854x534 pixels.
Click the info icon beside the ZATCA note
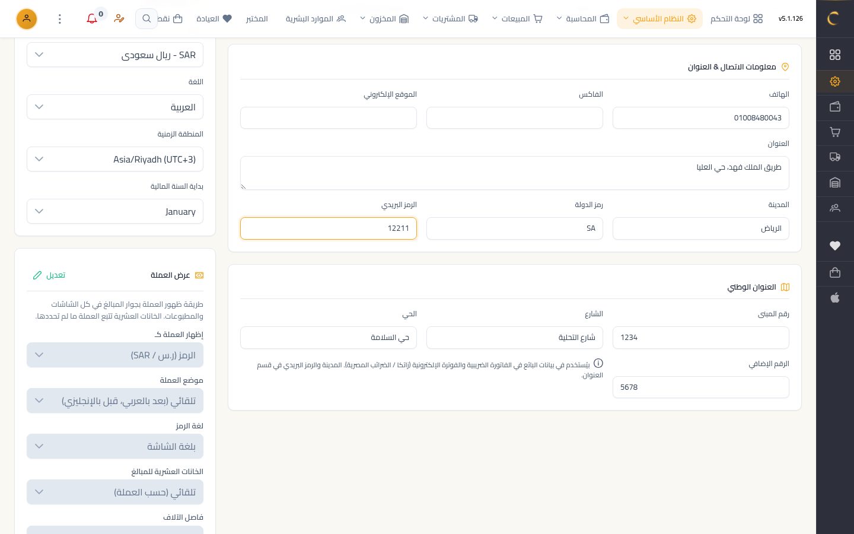pos(598,363)
